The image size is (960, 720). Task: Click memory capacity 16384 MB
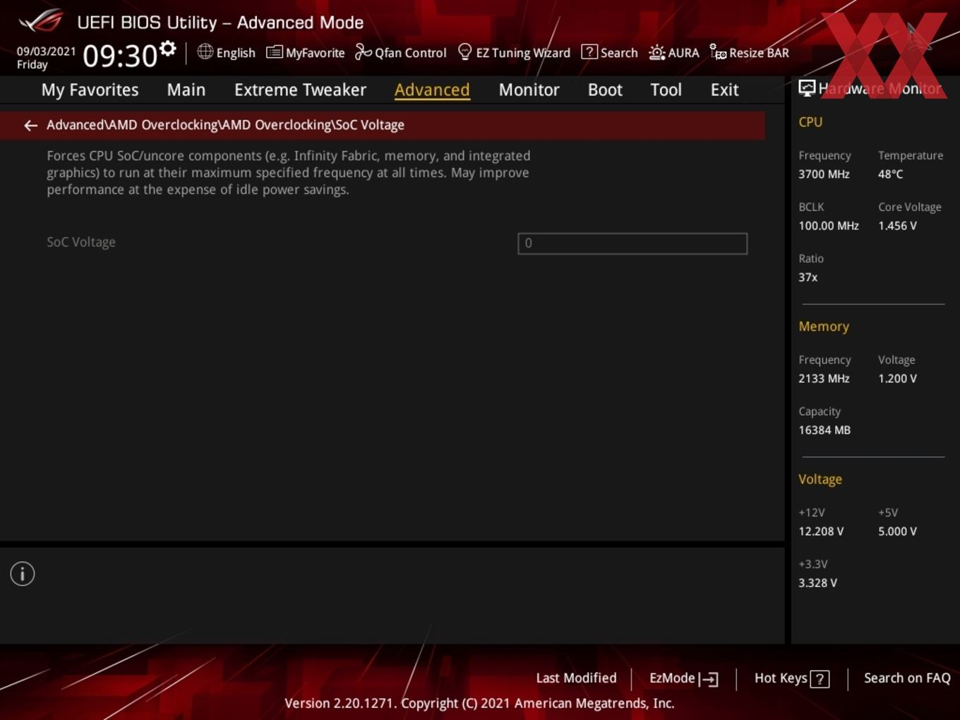(824, 430)
